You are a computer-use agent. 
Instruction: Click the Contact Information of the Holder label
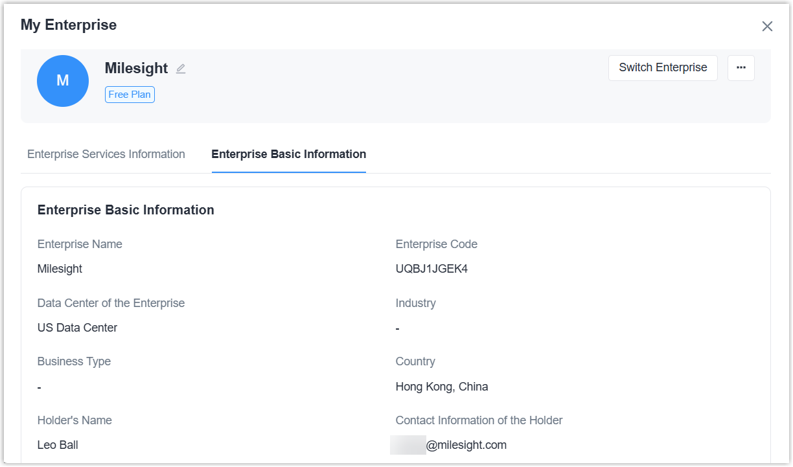coord(479,420)
